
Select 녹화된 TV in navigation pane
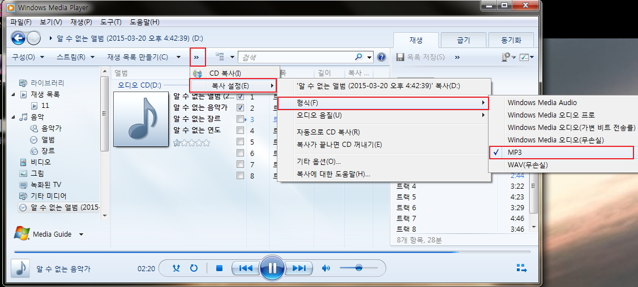[x=46, y=185]
